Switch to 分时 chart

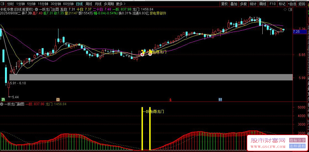click(11, 4)
